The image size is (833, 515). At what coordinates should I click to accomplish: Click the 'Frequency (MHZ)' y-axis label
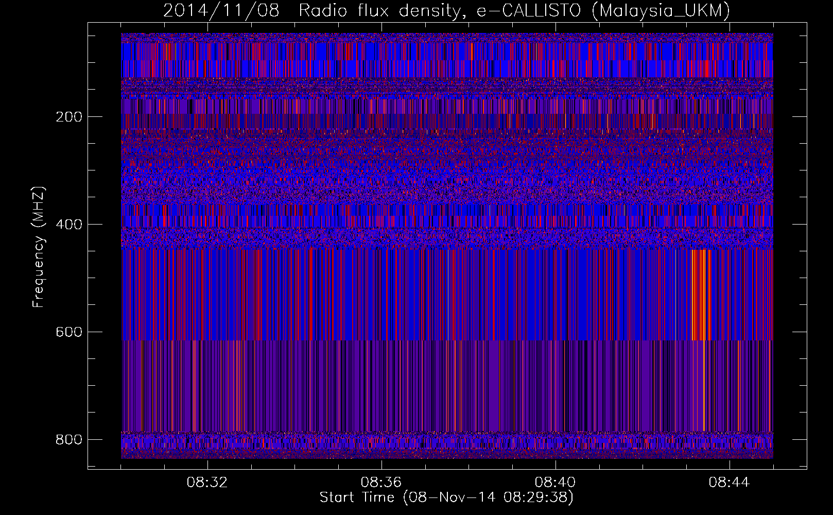38,247
